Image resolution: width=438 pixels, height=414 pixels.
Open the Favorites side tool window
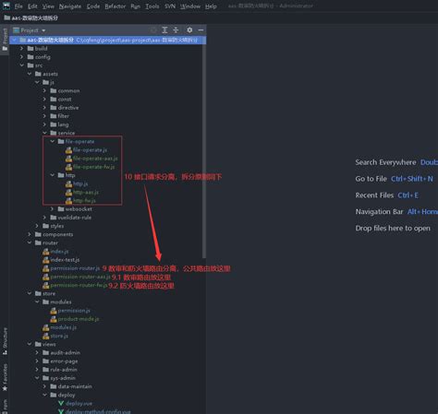point(5,377)
